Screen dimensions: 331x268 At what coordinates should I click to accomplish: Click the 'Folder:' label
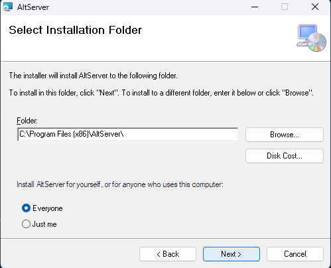click(x=27, y=121)
